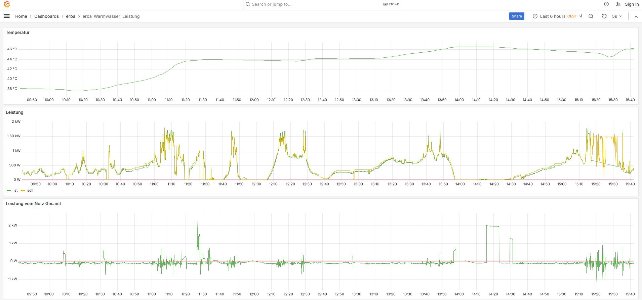Click the ctrl+k shortcut hint
The height and width of the screenshot is (300, 642).
pyautogui.click(x=391, y=4)
